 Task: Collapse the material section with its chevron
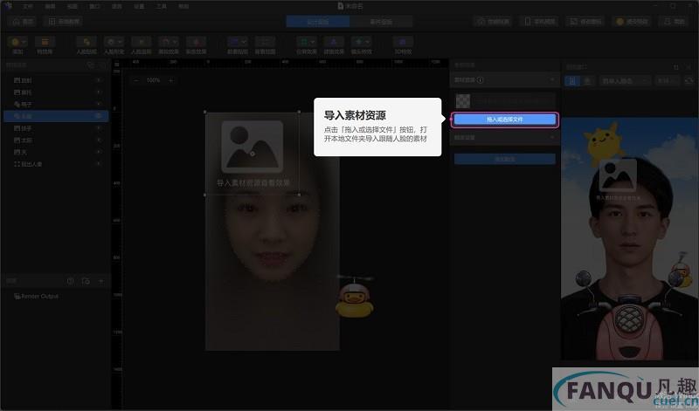coord(552,80)
